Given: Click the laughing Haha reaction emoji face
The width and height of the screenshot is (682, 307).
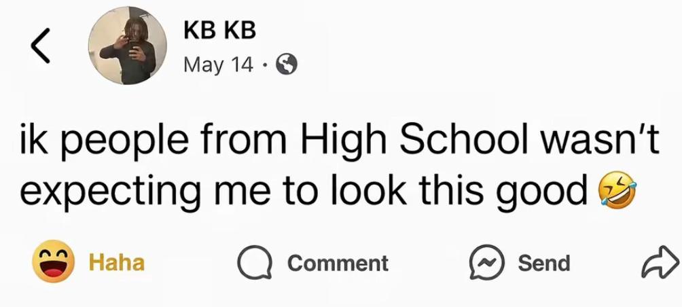Looking at the screenshot, I should pos(53,261).
